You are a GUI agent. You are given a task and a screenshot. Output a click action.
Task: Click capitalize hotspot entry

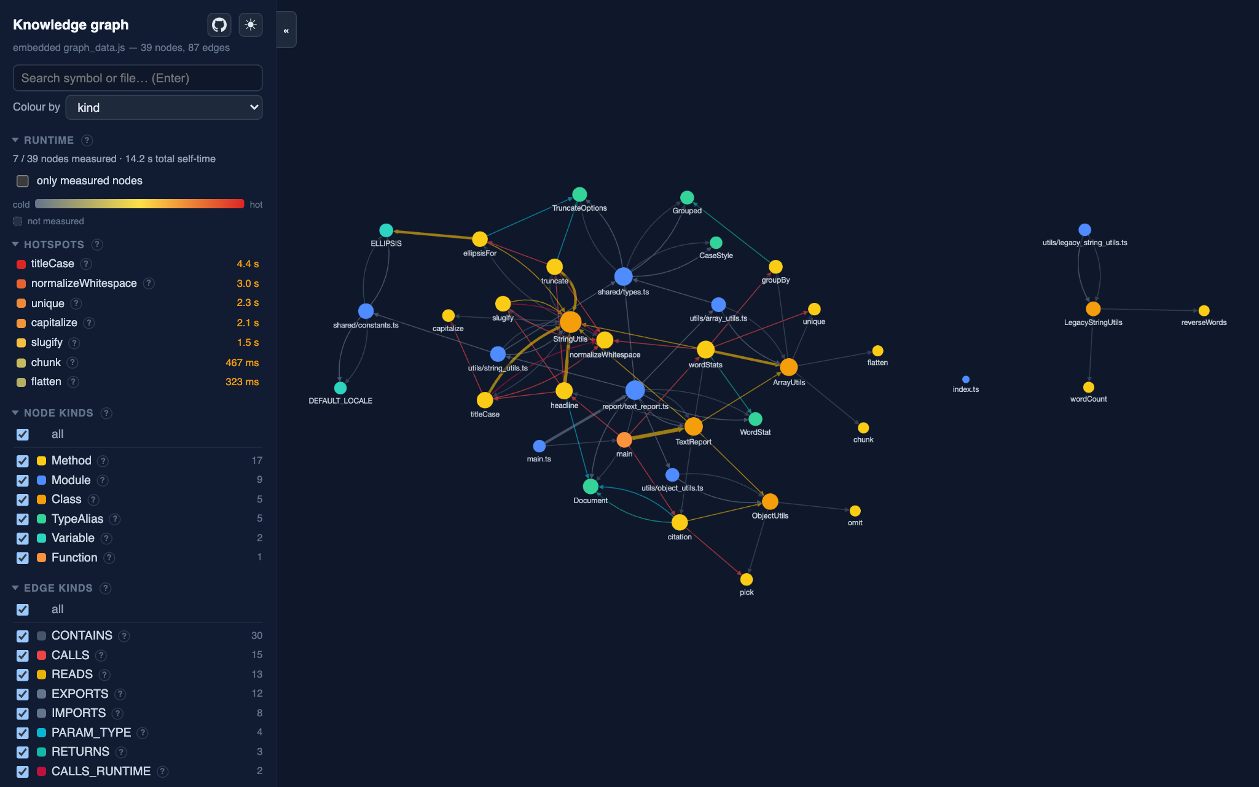click(x=54, y=323)
